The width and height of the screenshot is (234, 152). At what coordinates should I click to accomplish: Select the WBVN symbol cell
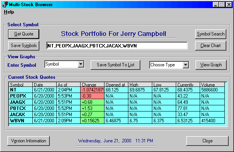point(20,120)
